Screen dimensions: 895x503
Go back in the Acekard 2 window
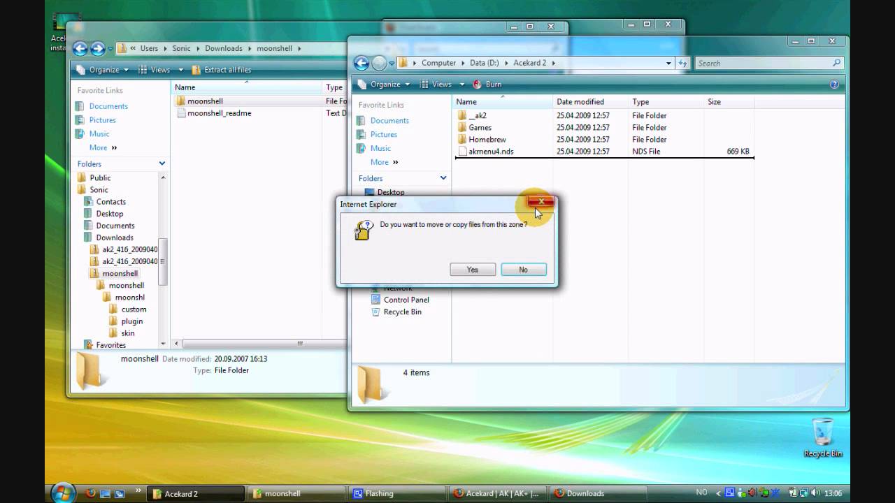coord(361,64)
